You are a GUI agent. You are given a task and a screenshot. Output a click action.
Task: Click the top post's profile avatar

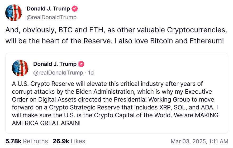[14, 13]
